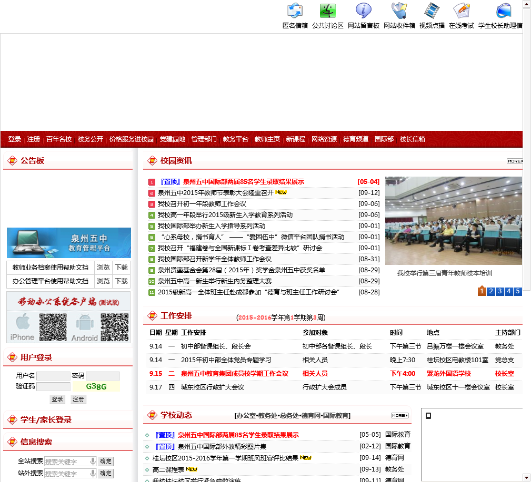Open the 百年名校 navigation item
Viewport: 531px width, 482px height.
click(59, 139)
